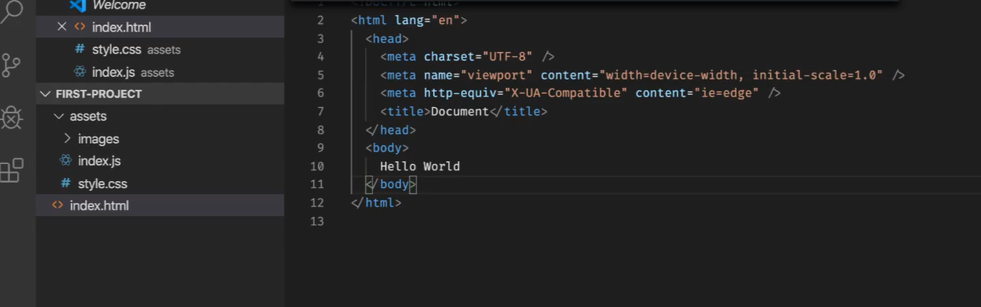Viewport: 981px width, 307px height.
Task: Click hash icon of style.css in assets folder
Action: [x=65, y=183]
